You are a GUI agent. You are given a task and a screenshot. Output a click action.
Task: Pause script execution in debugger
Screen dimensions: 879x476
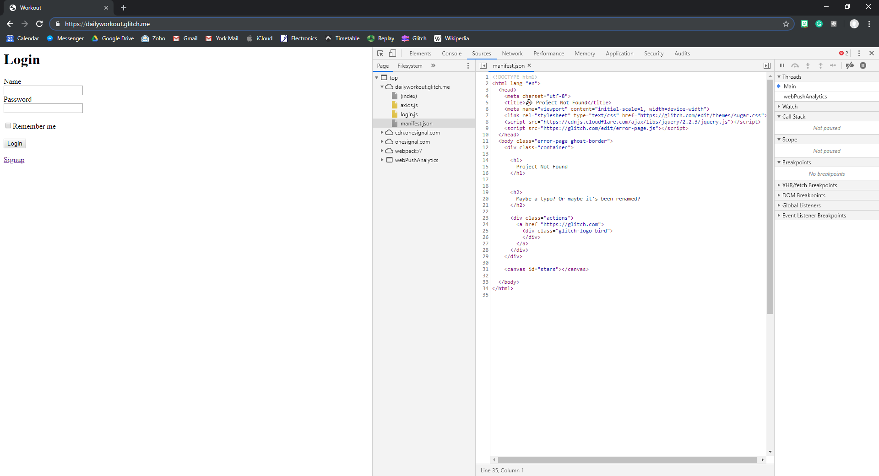[782, 66]
